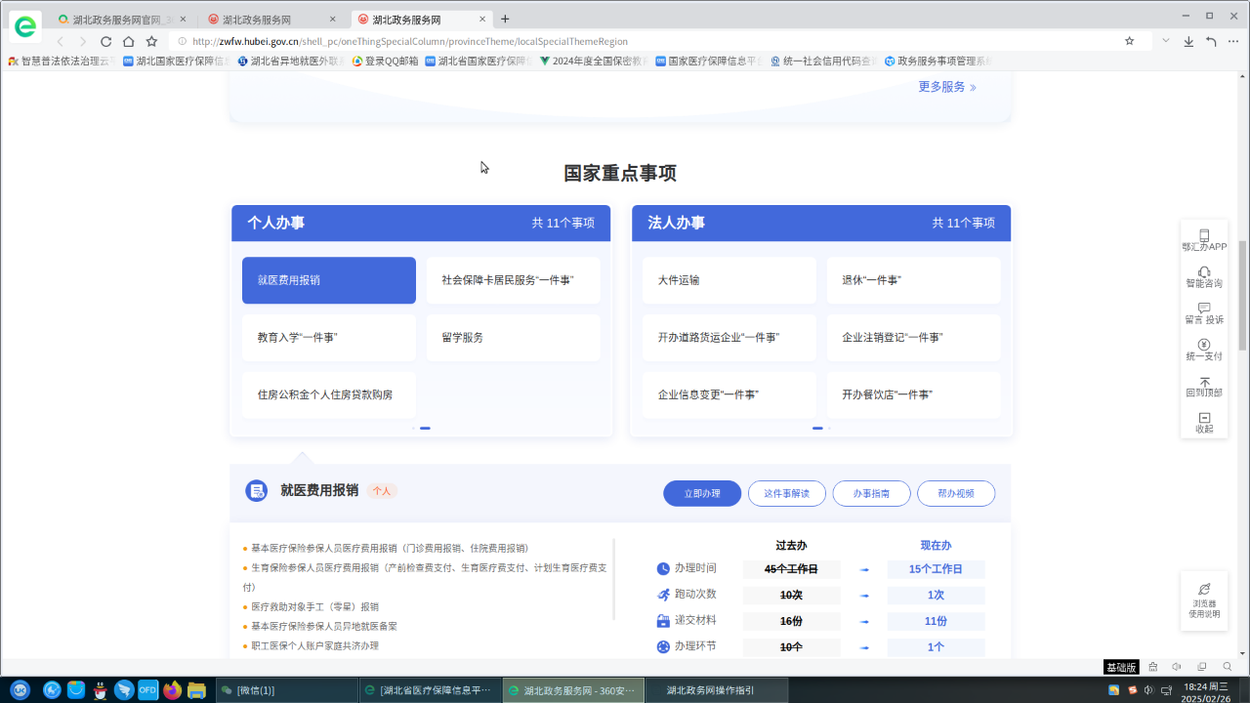Expand 更多服务 chevron link
The image size is (1250, 703).
coord(946,87)
